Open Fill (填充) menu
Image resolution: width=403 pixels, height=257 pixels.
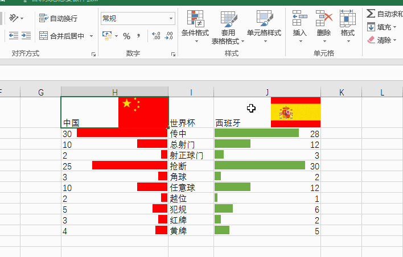[x=382, y=27]
